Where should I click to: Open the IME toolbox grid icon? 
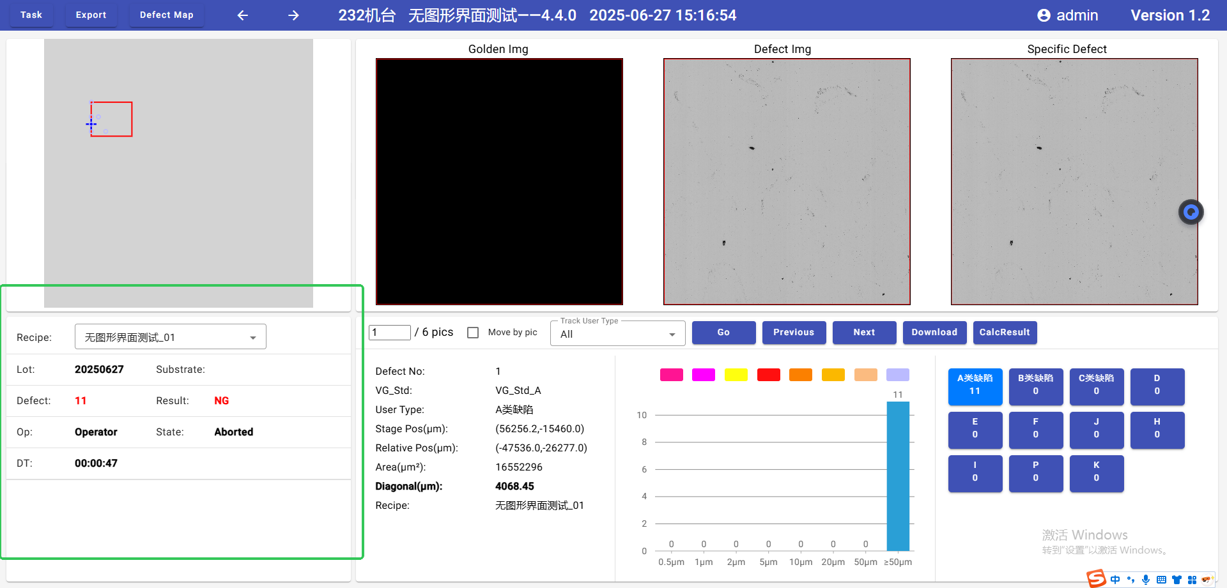(1192, 580)
